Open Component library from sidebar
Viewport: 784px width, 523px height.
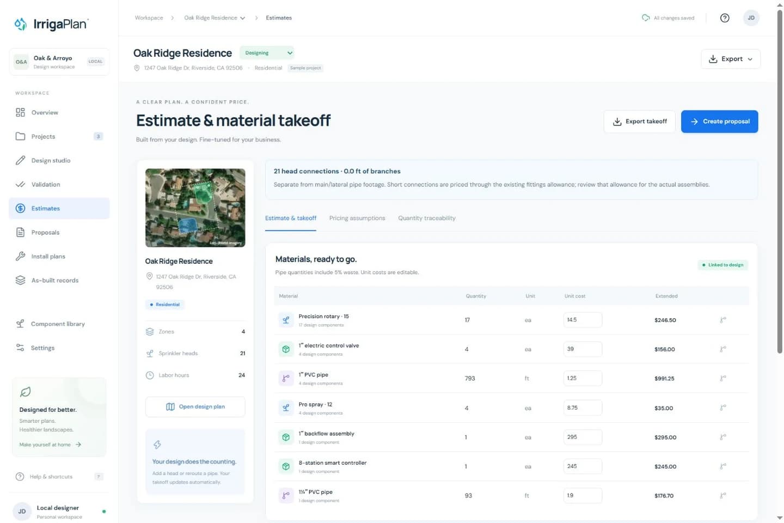pos(59,324)
